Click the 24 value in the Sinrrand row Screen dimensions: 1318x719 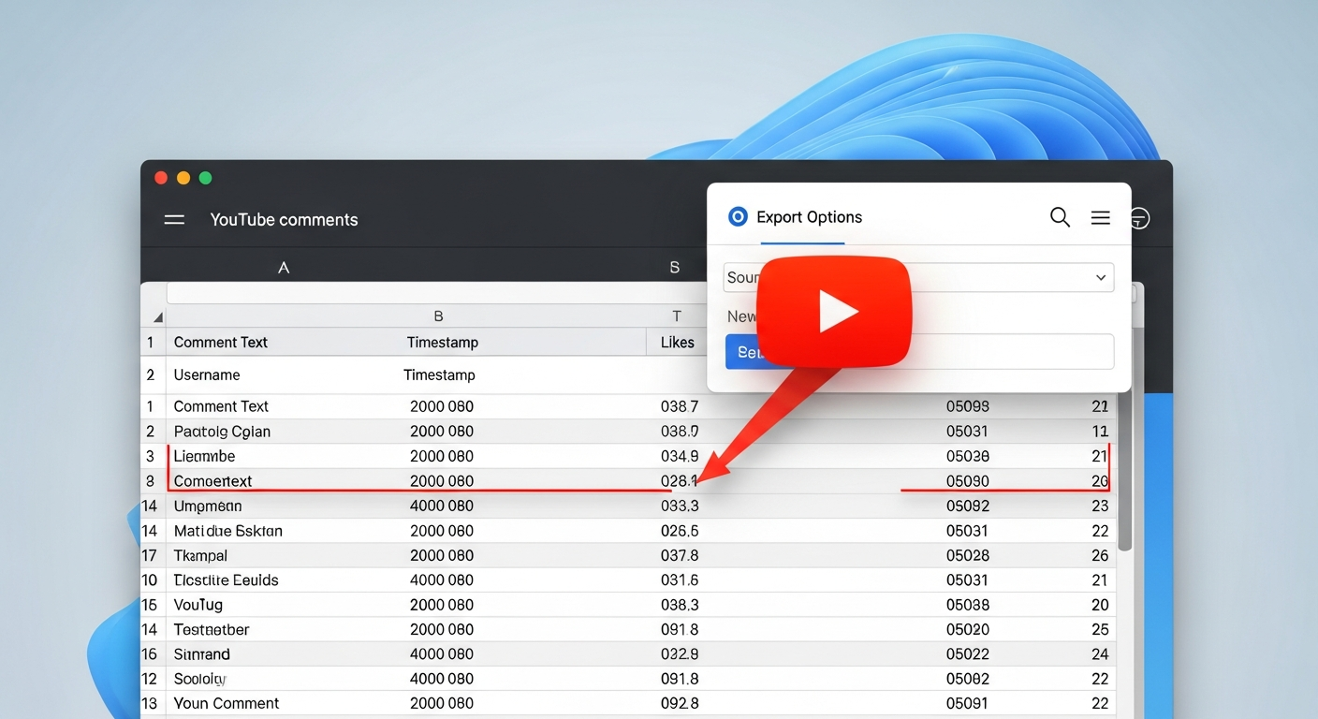click(1100, 654)
